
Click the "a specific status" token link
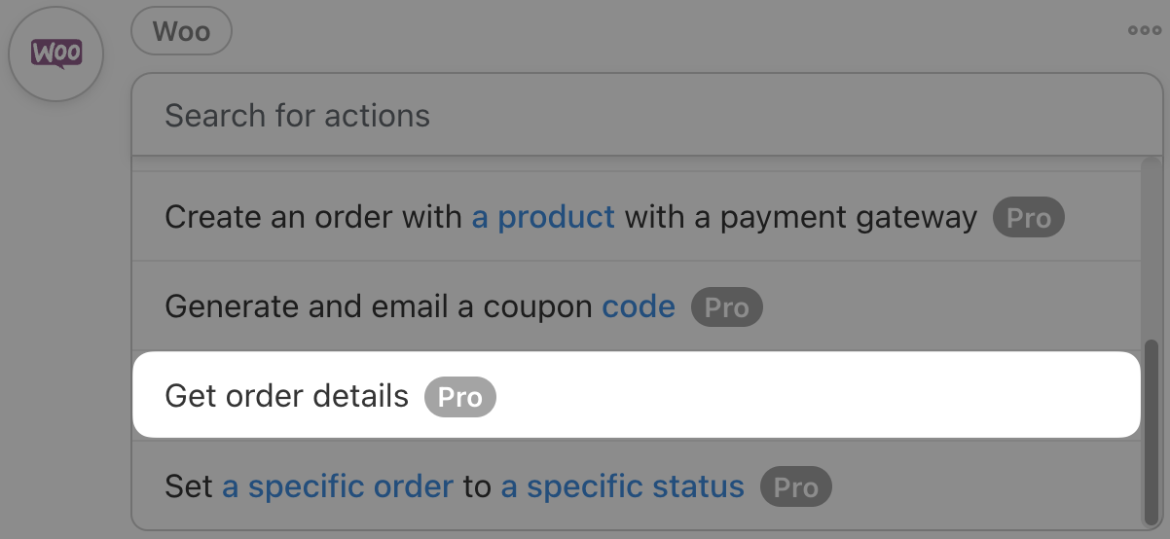pos(623,486)
